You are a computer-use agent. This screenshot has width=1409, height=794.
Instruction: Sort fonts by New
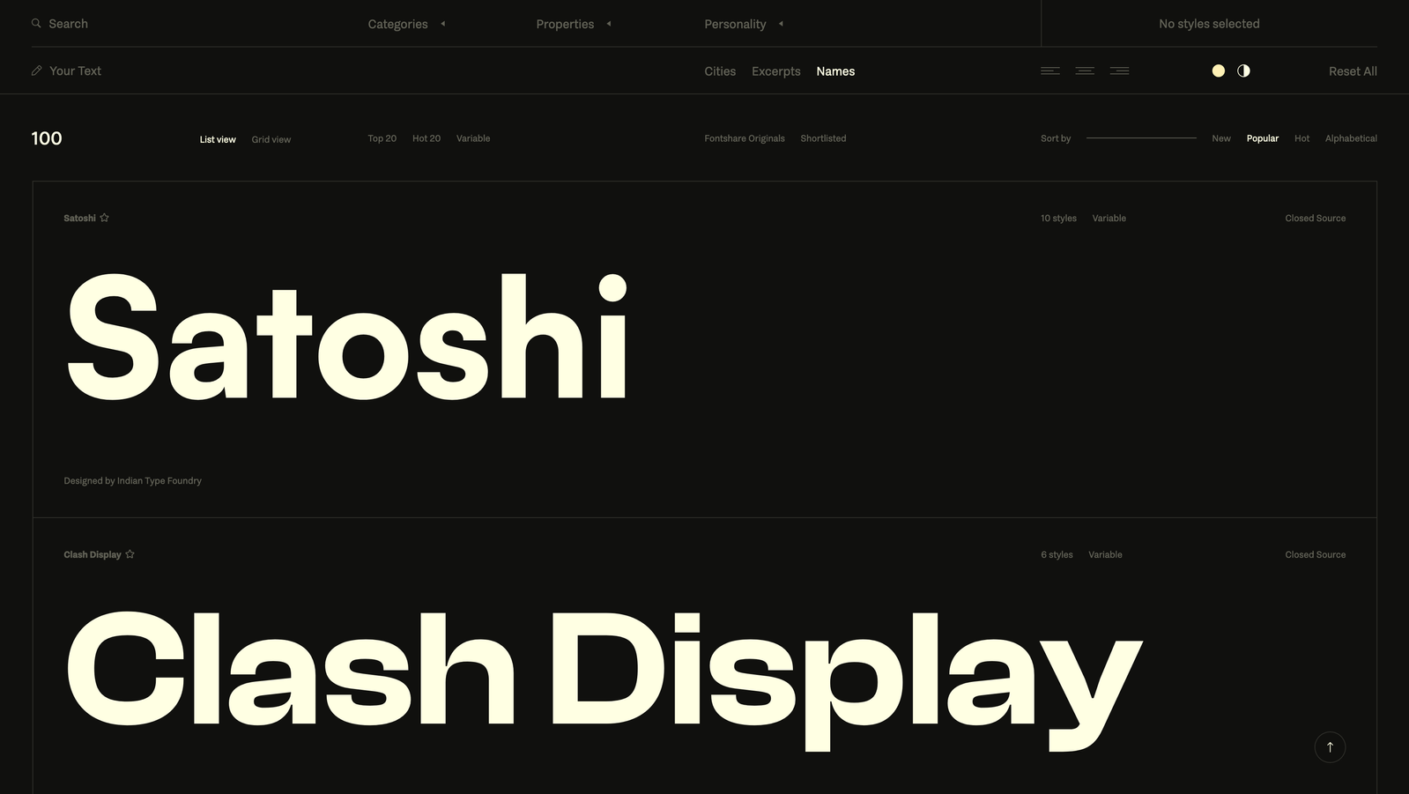click(1221, 138)
